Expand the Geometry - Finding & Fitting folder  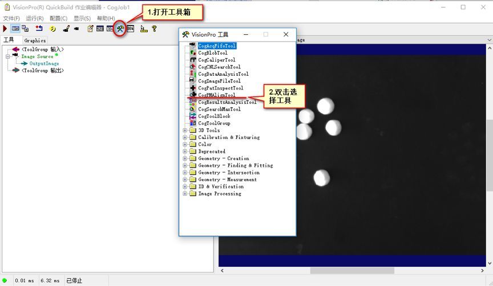[185, 165]
